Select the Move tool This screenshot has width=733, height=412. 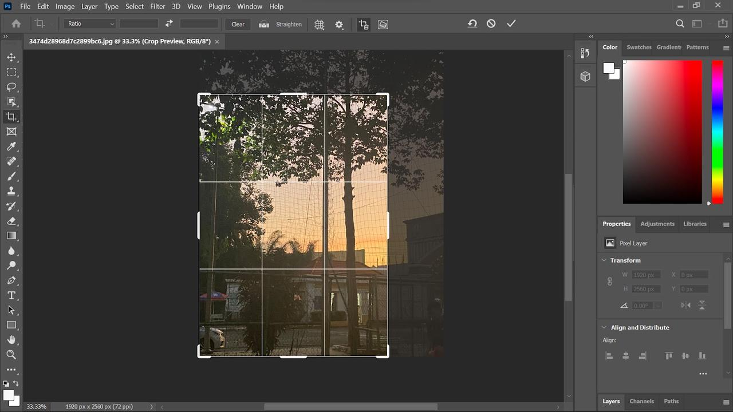pos(11,57)
